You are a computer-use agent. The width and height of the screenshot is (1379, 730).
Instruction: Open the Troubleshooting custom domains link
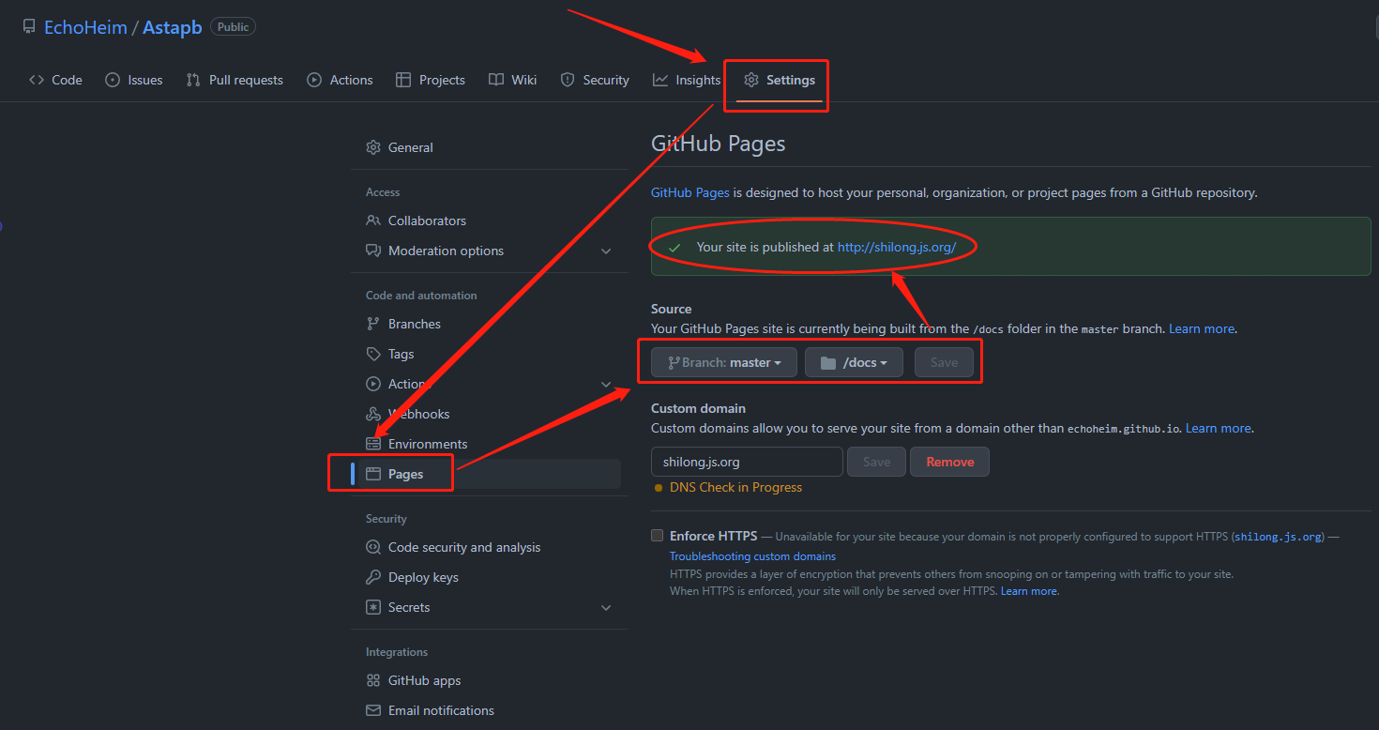tap(752, 556)
